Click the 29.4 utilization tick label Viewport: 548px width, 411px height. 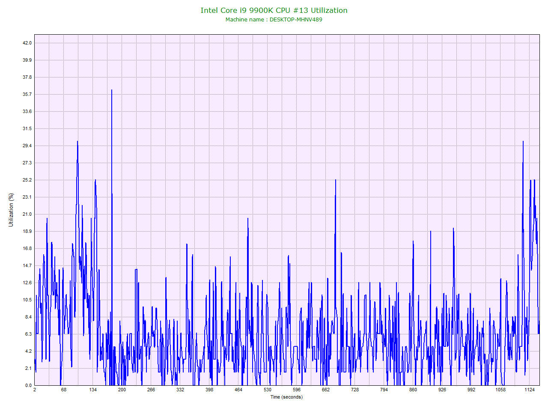click(27, 146)
